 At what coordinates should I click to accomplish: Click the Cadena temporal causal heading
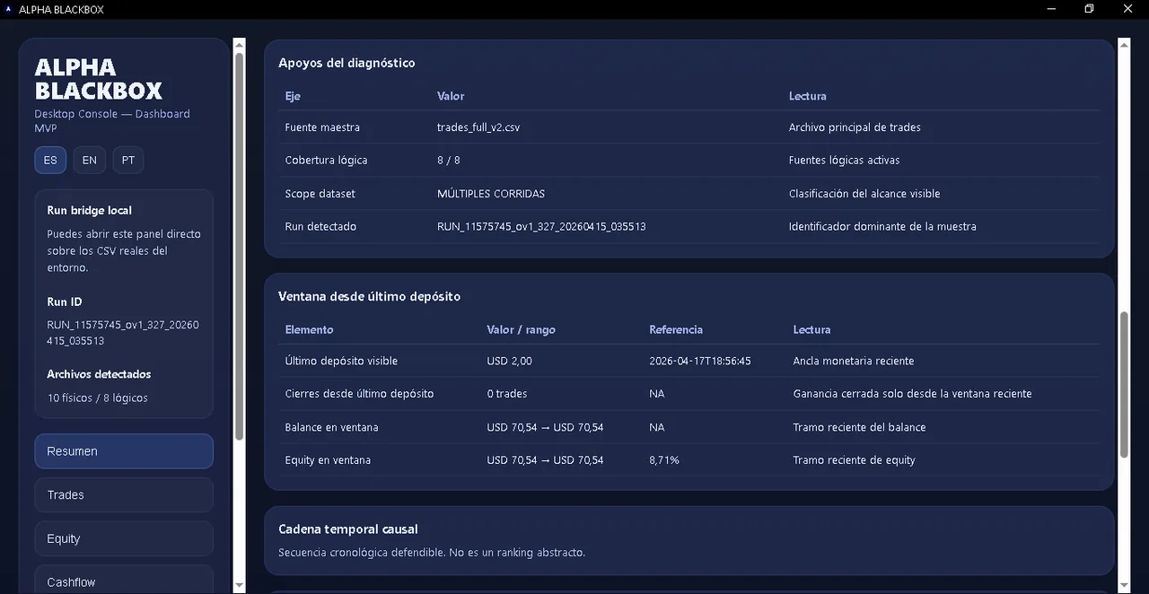click(348, 529)
